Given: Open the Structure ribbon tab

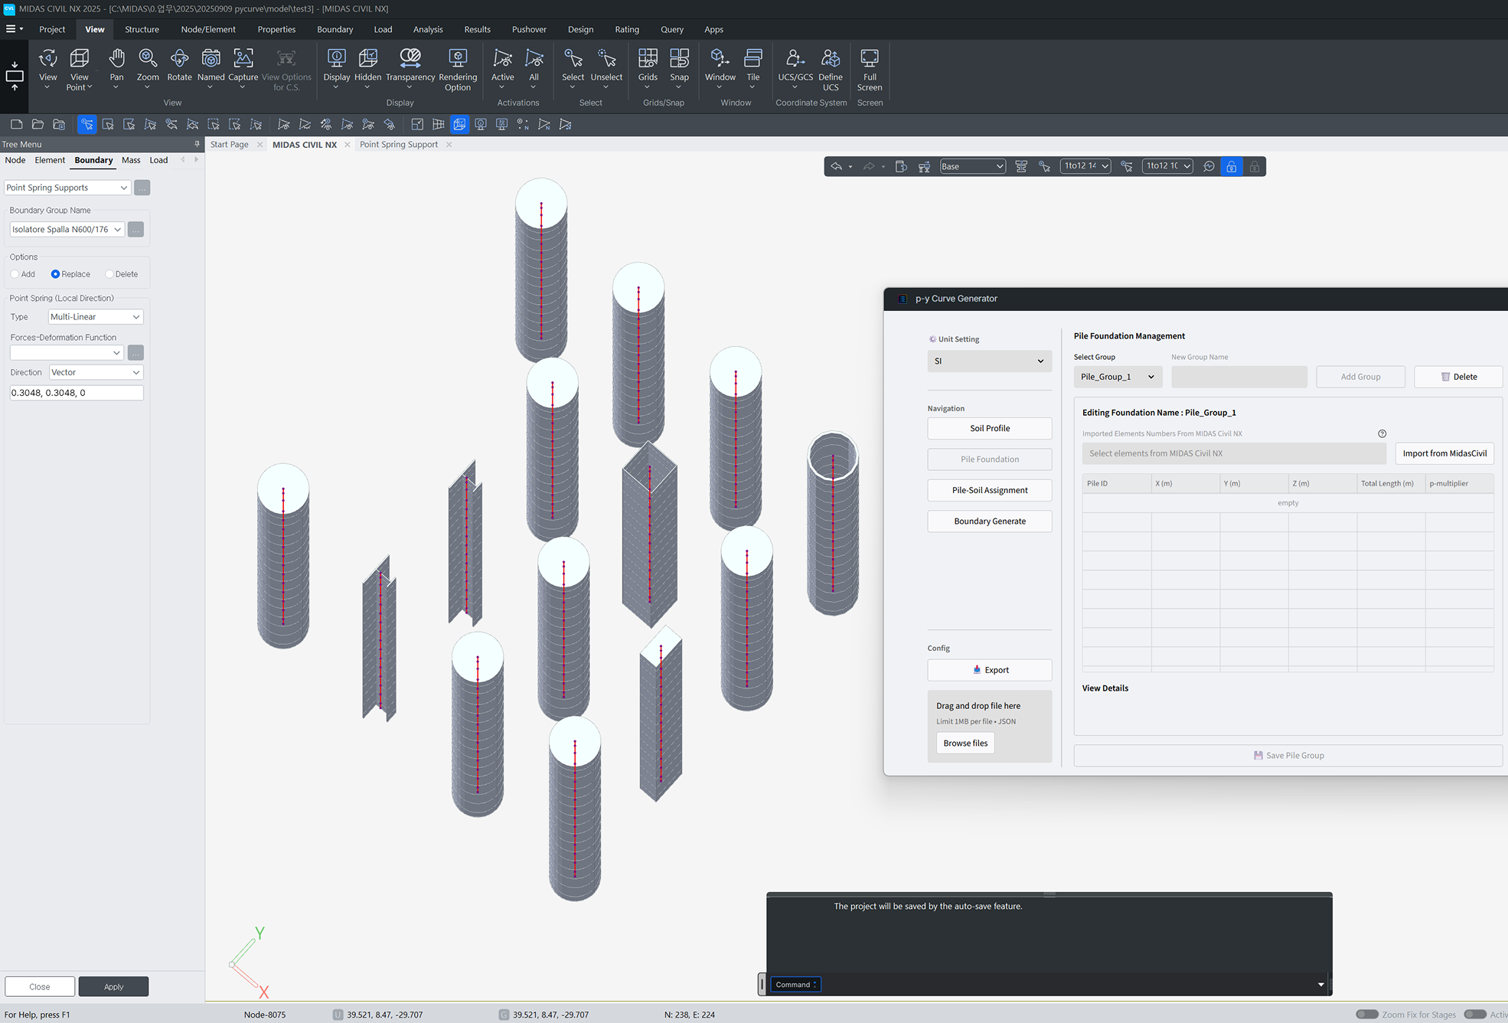Looking at the screenshot, I should point(142,29).
